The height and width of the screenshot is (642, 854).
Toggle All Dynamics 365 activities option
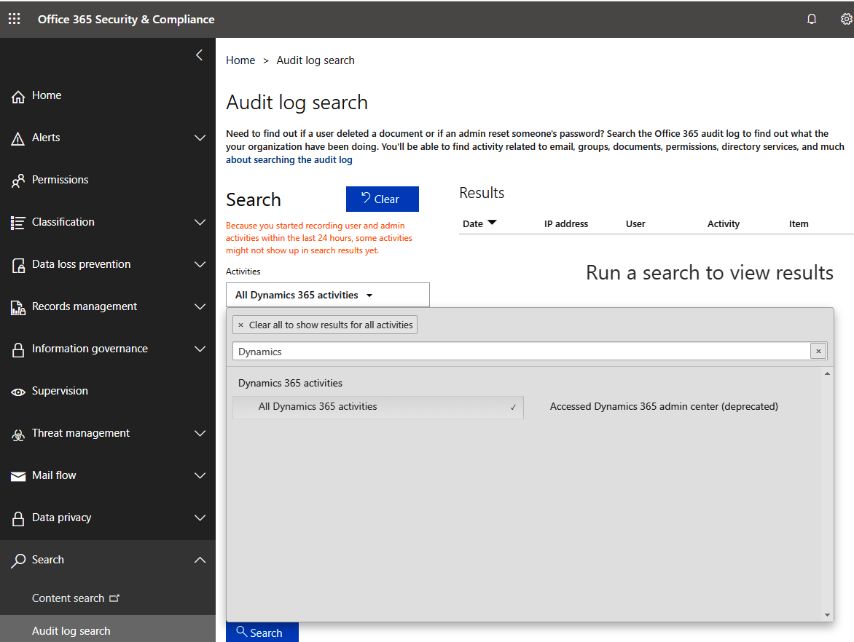pyautogui.click(x=378, y=407)
